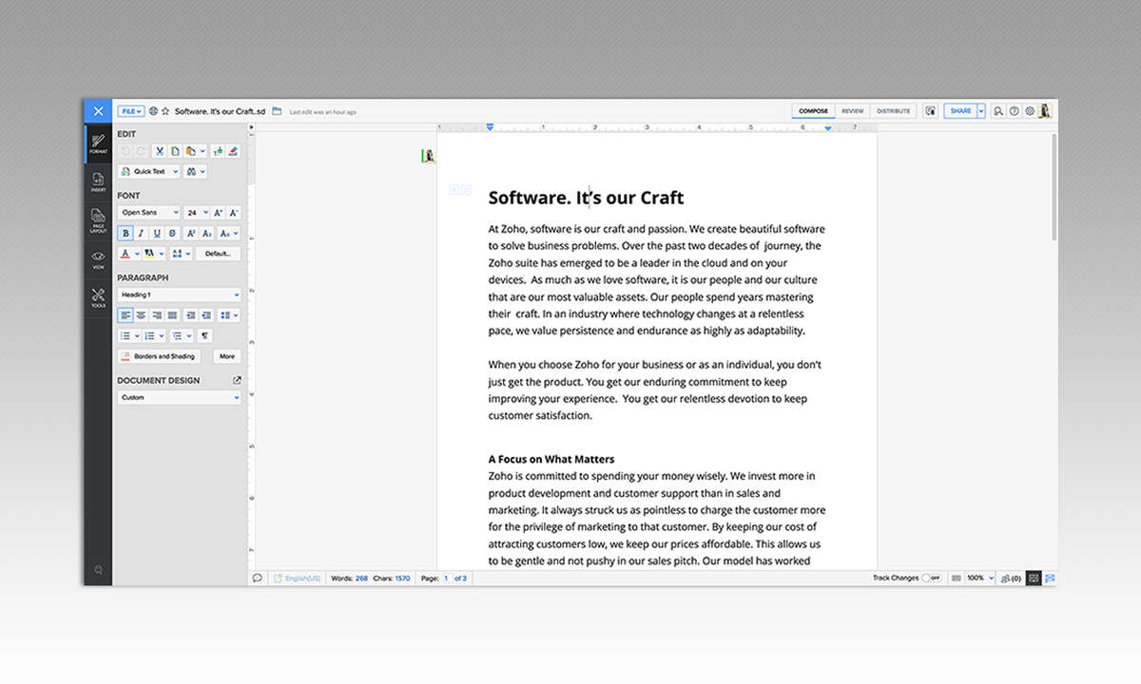Click the Borders and Shading button
Viewport: 1141px width, 684px height.
pos(159,356)
